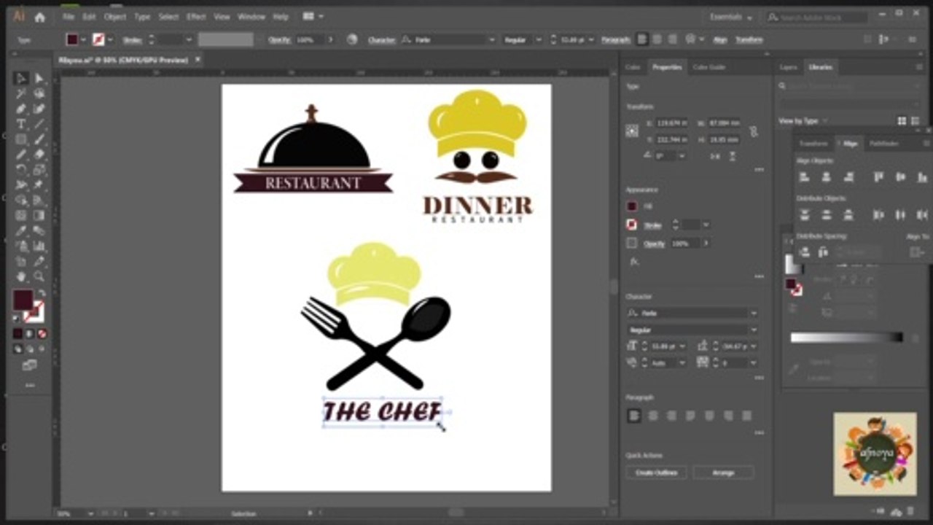Switch Libraries panel to grid view
933x525 pixels.
pos(902,121)
